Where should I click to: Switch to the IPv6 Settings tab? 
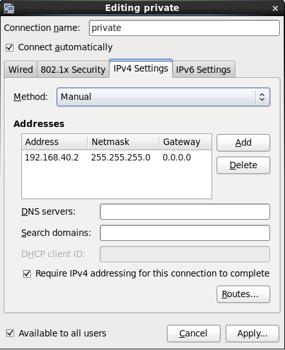(x=203, y=70)
